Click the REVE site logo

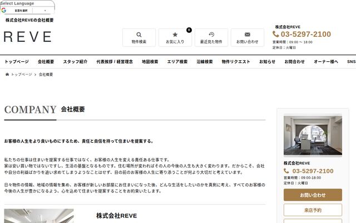(28, 37)
